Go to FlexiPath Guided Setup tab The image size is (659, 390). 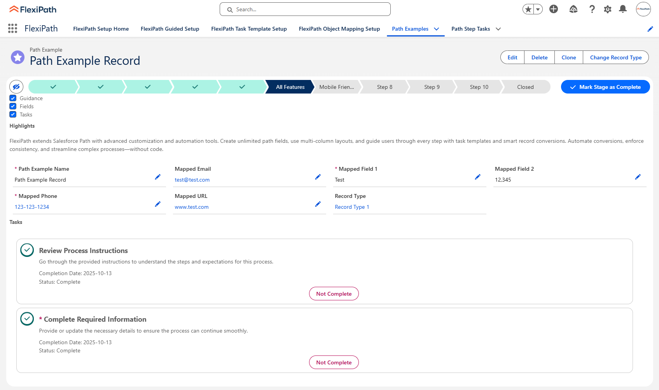(x=170, y=29)
